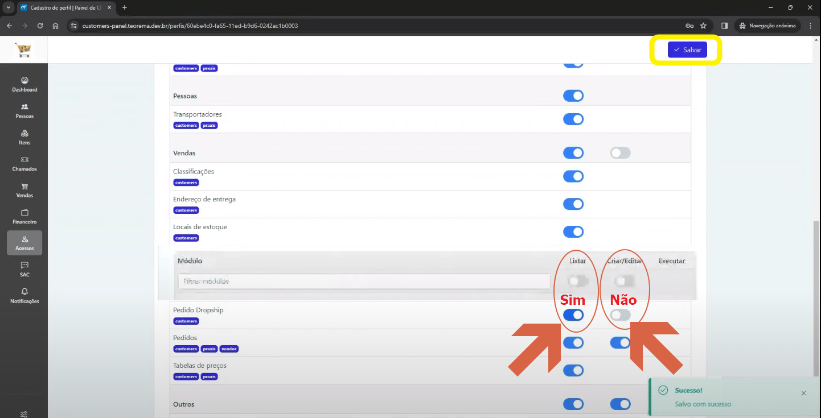This screenshot has height=418, width=821.
Task: Toggle Listar for Pedidos row
Action: click(x=573, y=342)
